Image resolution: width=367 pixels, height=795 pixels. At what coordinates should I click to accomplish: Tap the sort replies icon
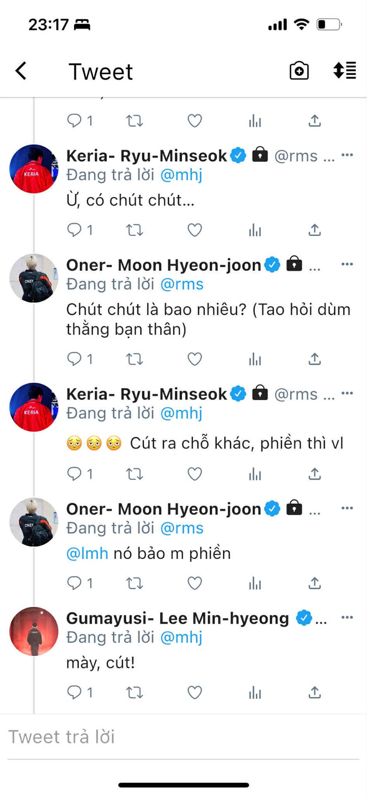(344, 70)
